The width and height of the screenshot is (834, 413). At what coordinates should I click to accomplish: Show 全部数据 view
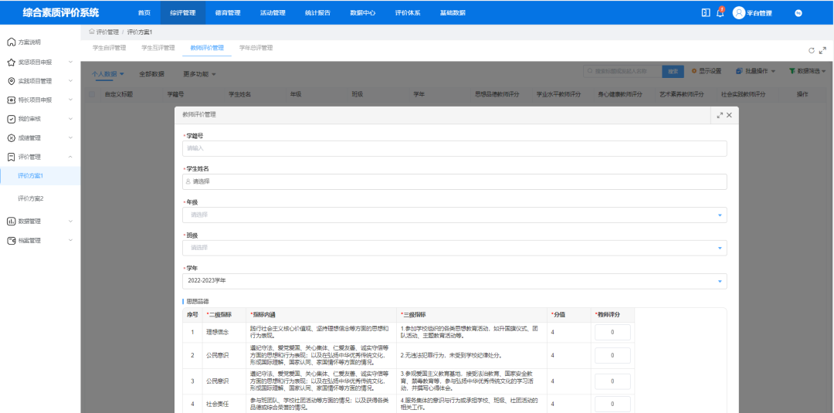coord(151,74)
